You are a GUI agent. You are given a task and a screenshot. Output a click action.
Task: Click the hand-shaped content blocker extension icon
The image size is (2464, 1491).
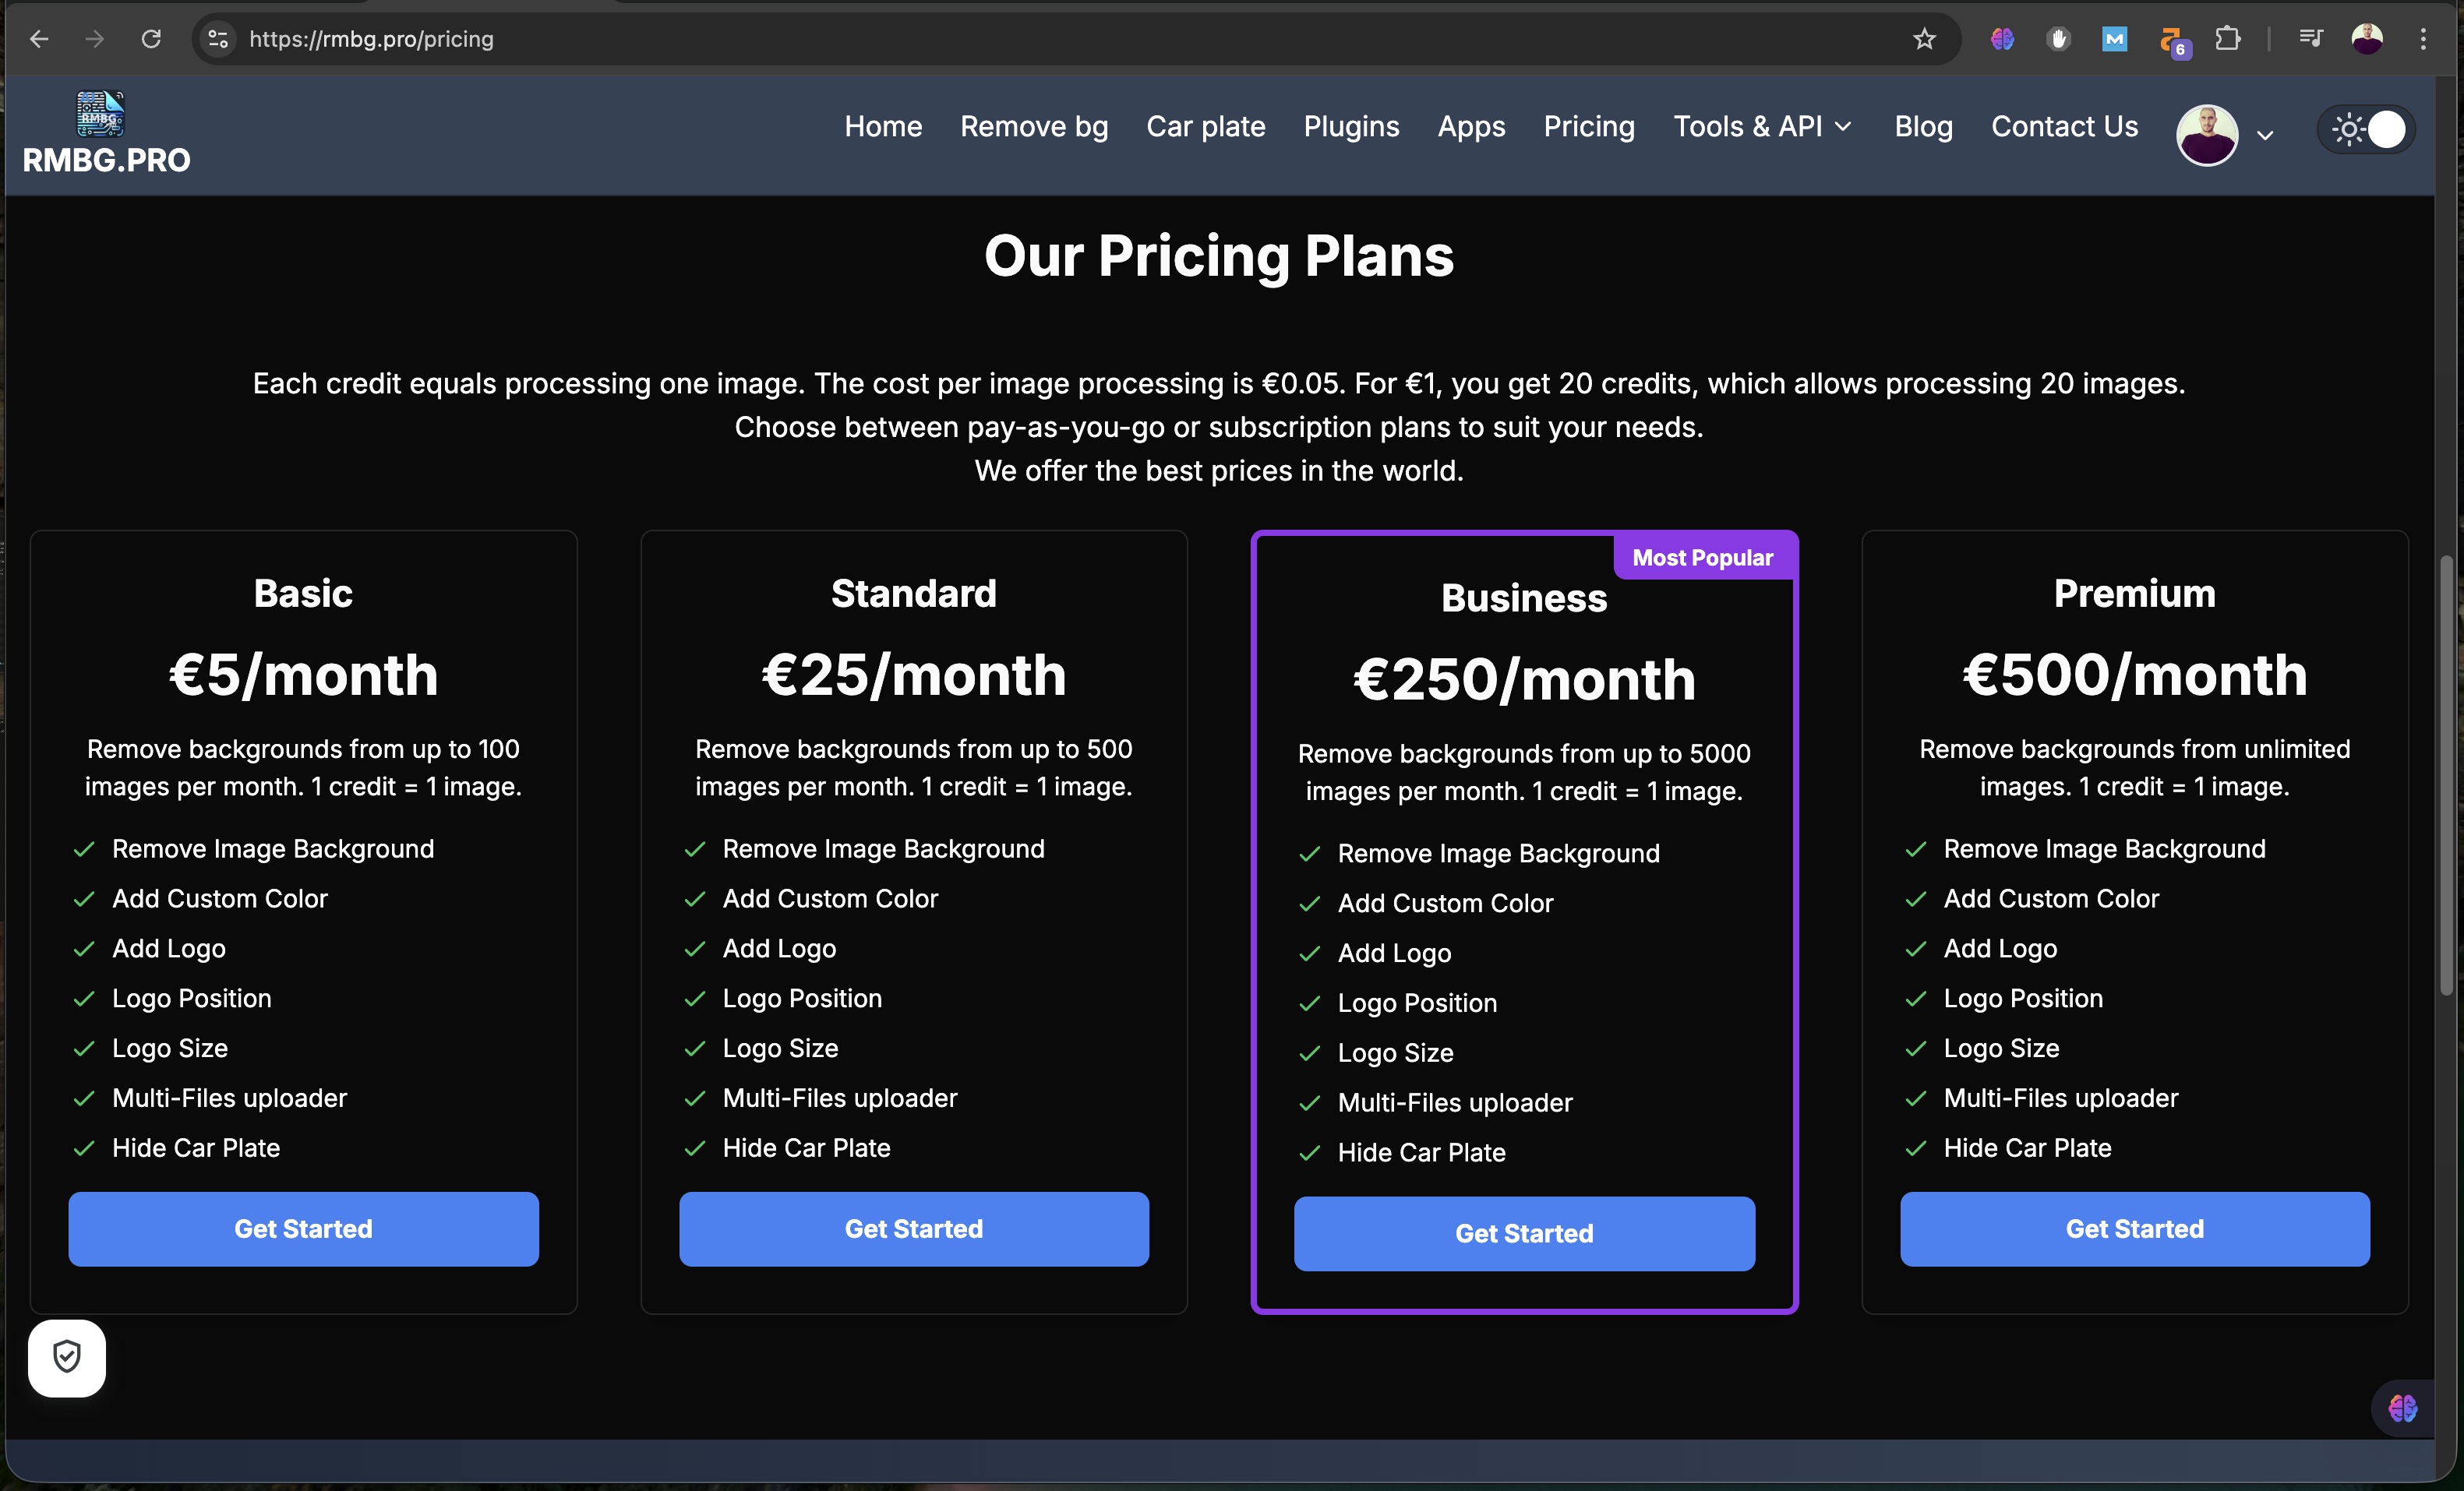click(2059, 39)
